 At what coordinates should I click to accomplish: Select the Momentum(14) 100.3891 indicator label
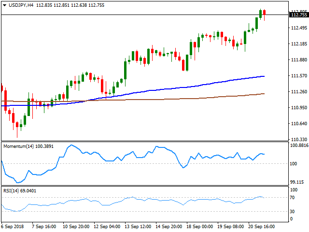[28, 146]
